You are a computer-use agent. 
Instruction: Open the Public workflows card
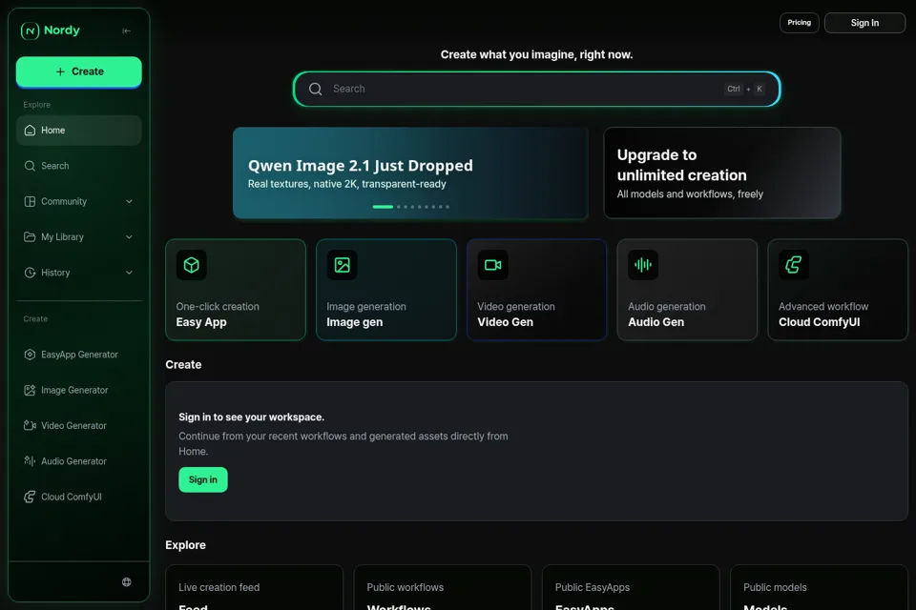442,587
